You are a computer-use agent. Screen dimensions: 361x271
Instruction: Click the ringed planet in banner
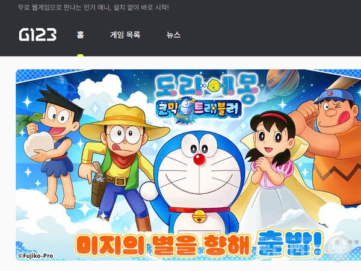pyautogui.click(x=283, y=81)
